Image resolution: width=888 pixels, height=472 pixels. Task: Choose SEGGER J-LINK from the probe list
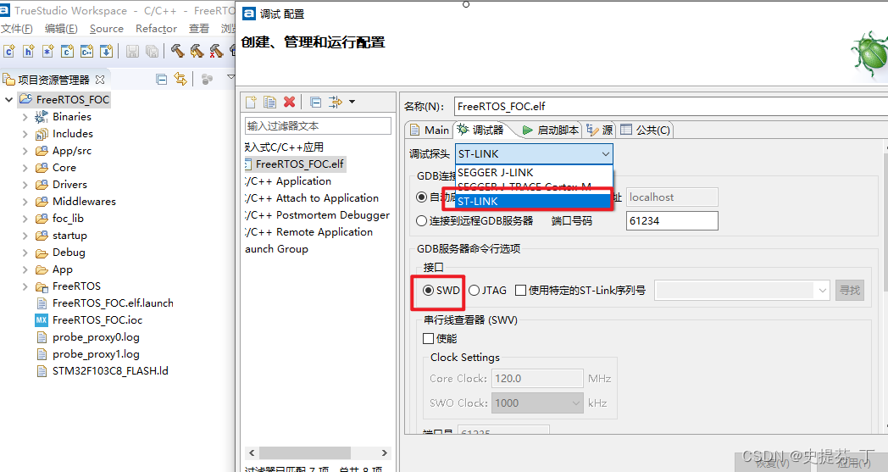tap(534, 172)
